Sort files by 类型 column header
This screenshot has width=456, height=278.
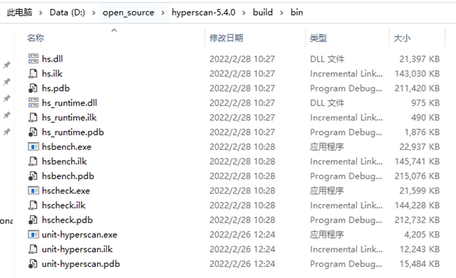318,38
